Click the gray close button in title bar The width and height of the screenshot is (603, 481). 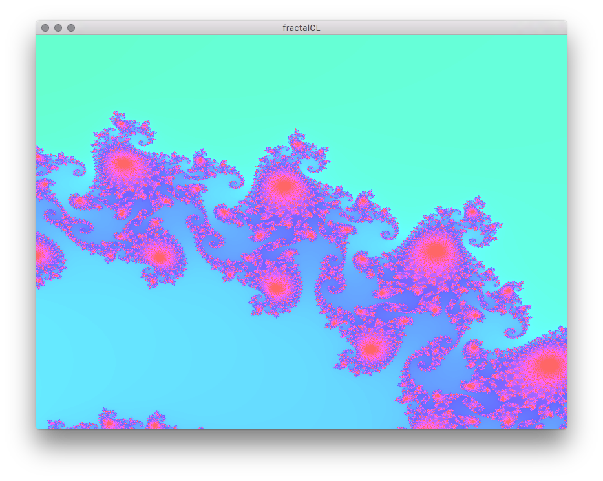click(x=45, y=28)
